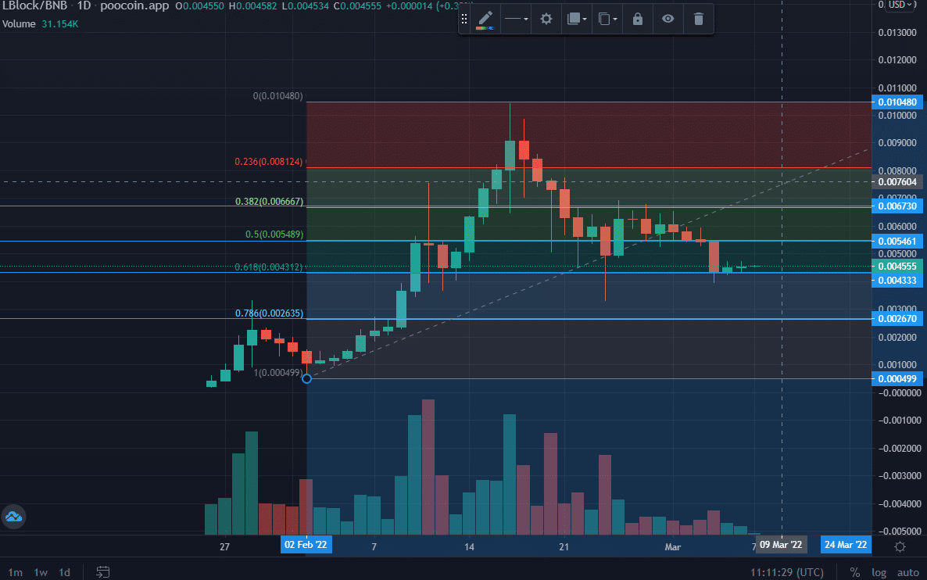Viewport: 927px width, 580px height.
Task: Open the visual order layers dropdown
Action: tap(576, 19)
